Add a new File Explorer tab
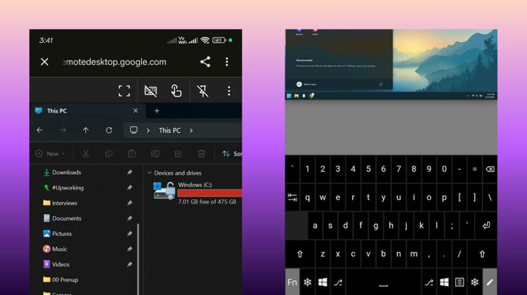 (156, 111)
